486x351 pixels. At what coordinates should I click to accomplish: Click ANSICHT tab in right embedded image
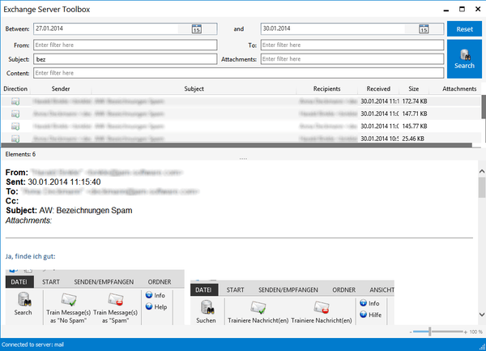(382, 290)
